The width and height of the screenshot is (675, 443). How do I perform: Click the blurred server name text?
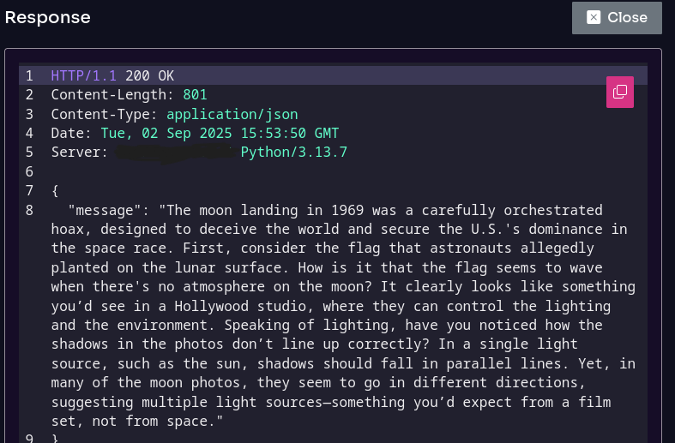tap(174, 153)
